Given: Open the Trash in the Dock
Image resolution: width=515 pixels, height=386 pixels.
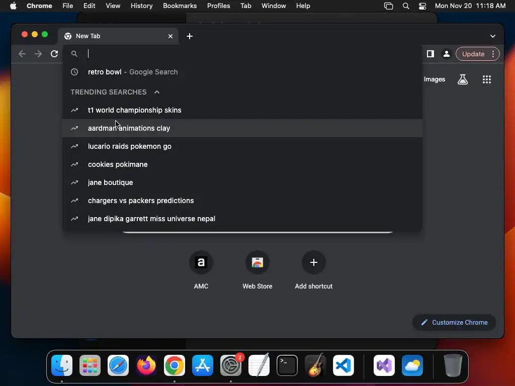Looking at the screenshot, I should point(453,365).
